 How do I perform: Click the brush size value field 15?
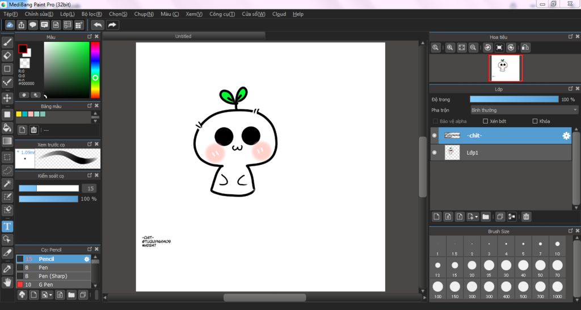click(x=90, y=188)
